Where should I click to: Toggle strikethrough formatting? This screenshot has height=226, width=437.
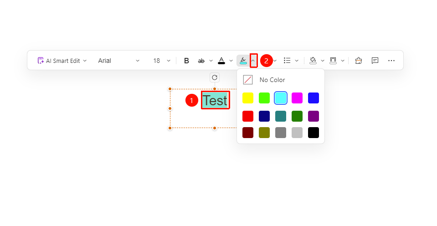[201, 61]
